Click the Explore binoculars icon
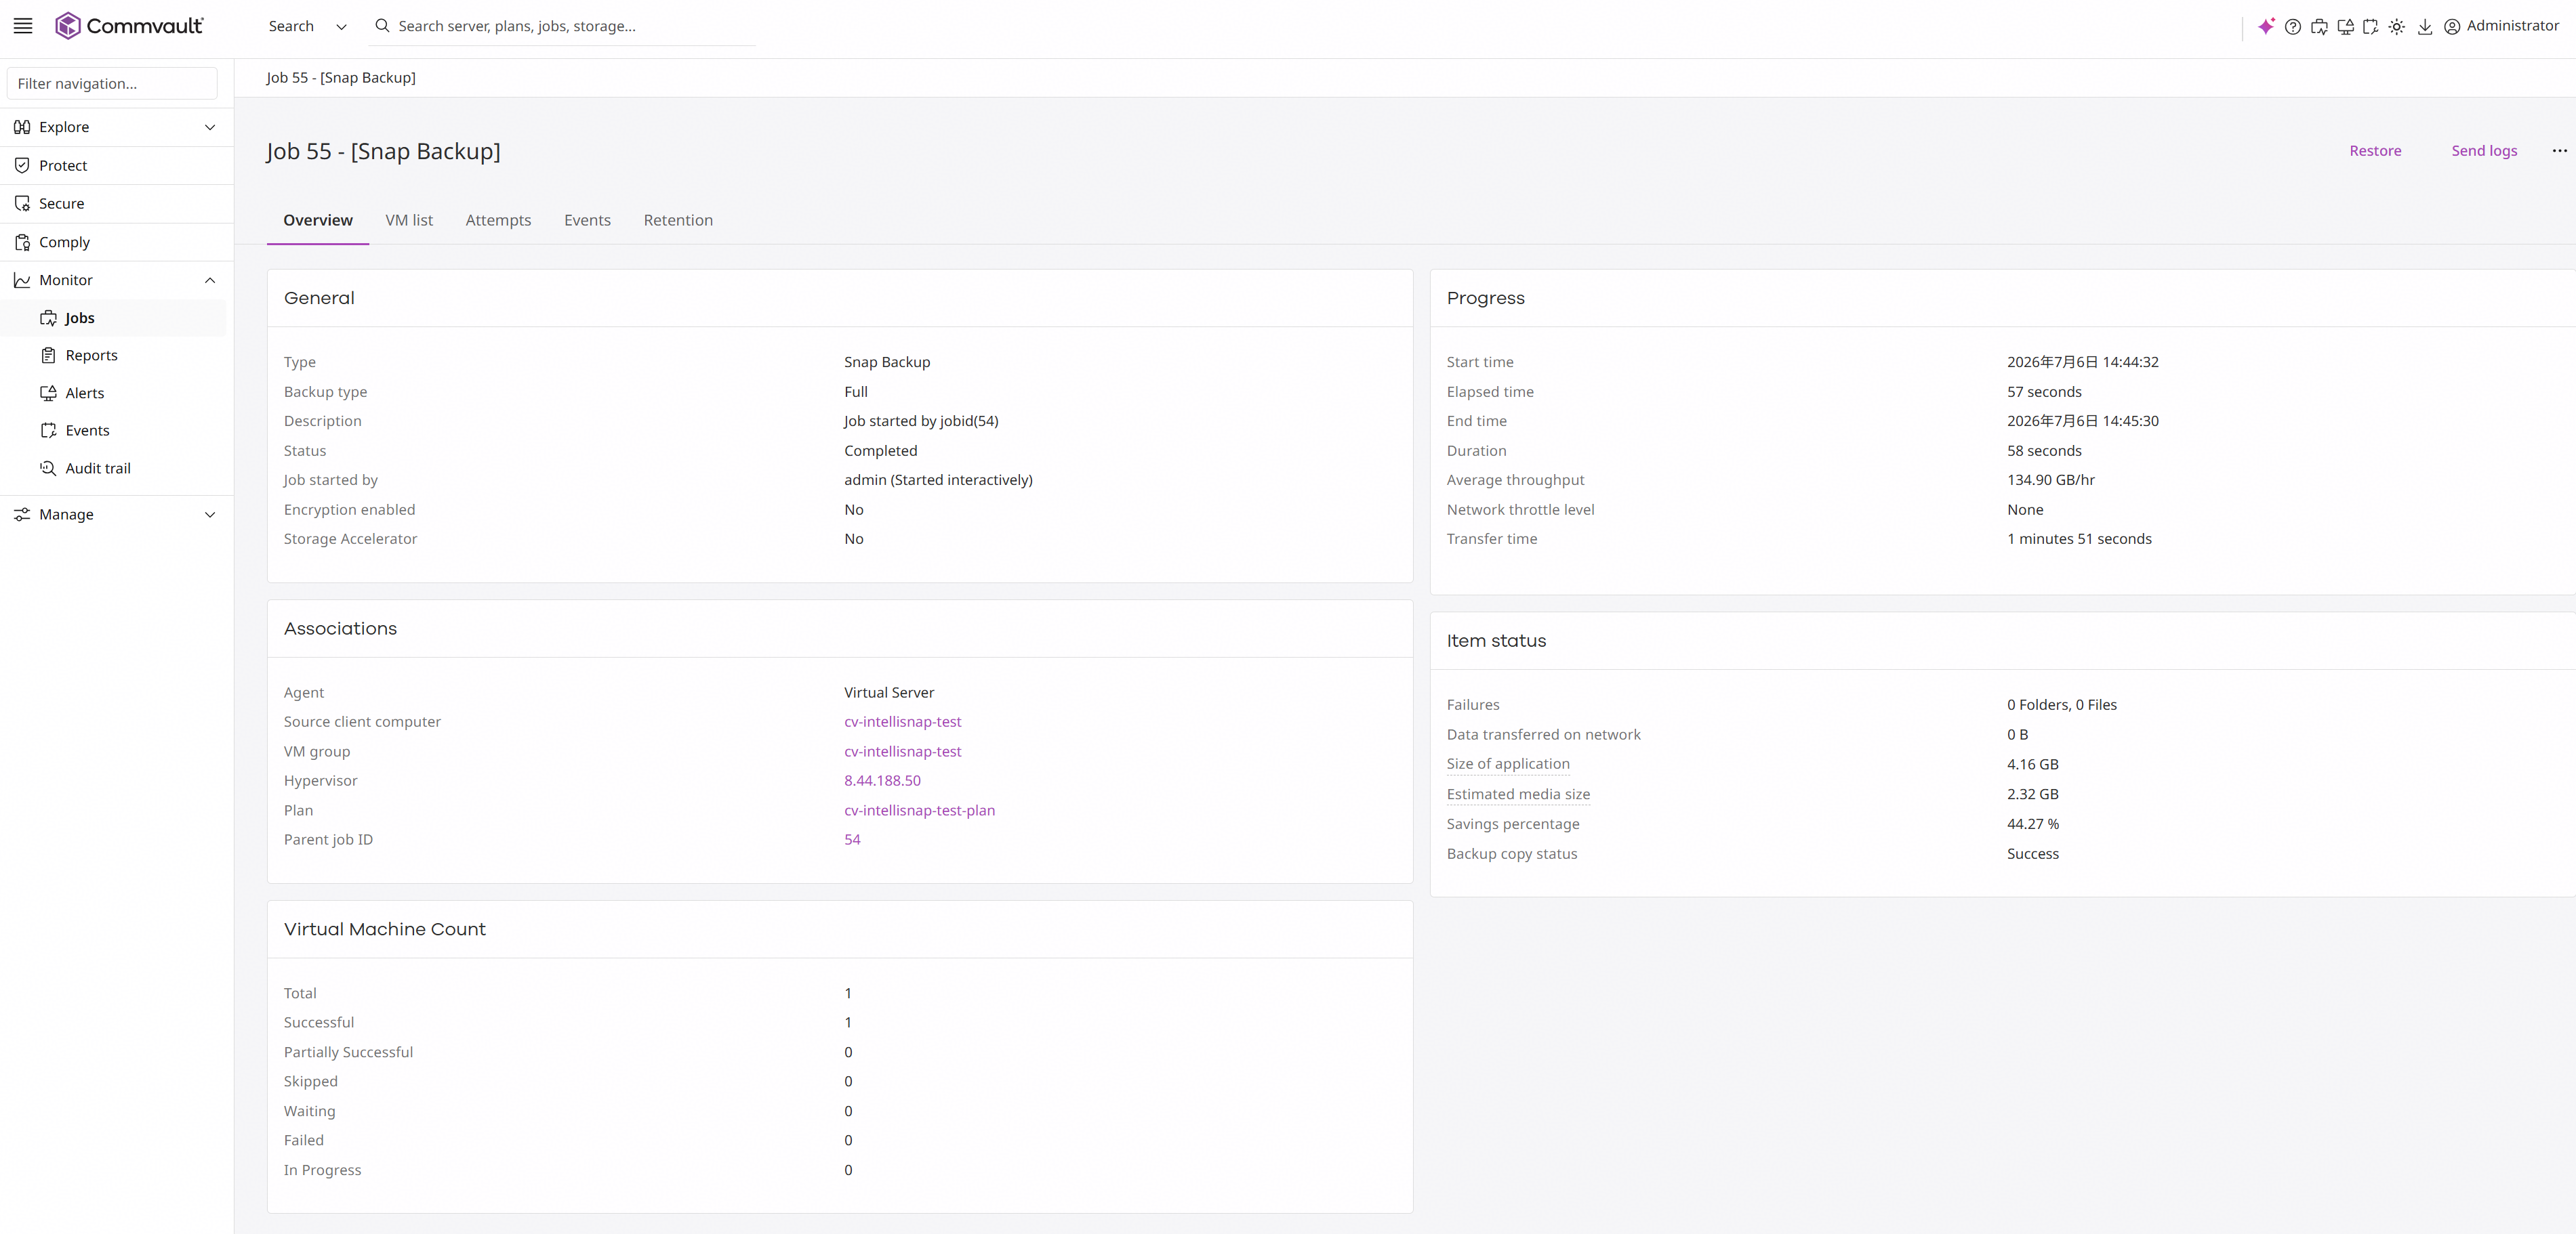The image size is (2576, 1234). (x=22, y=127)
